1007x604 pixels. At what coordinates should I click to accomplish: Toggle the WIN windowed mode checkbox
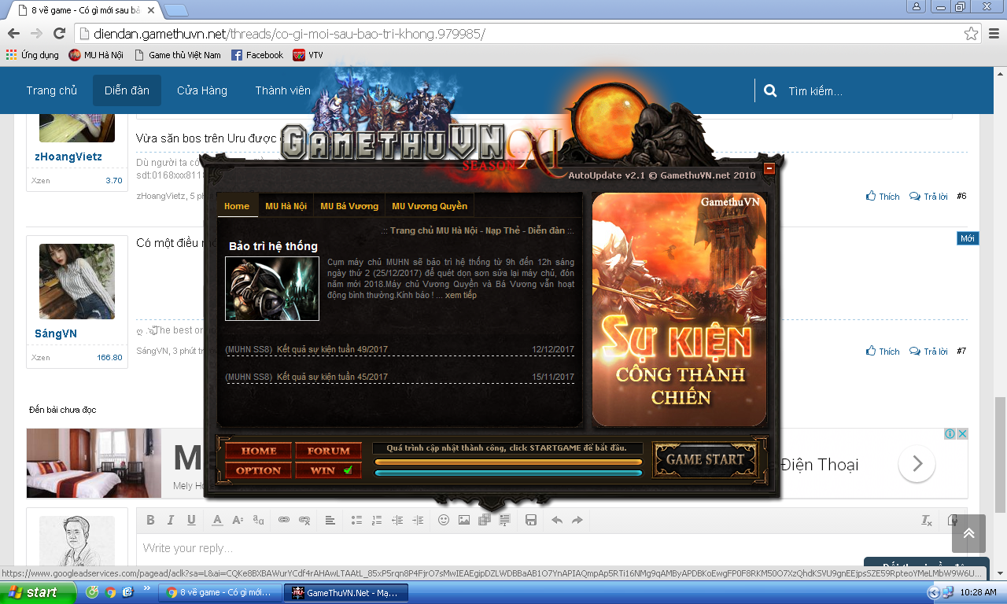click(328, 470)
